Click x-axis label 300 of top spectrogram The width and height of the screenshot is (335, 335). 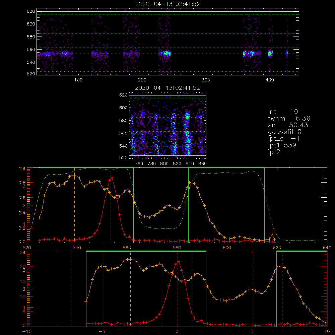click(x=206, y=80)
